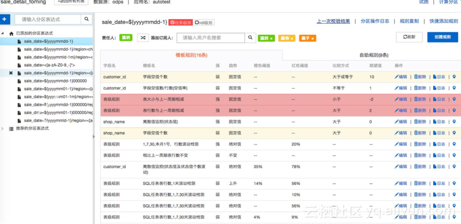Click the blue plus add-partition button
461x224 pixels.
point(5,19)
